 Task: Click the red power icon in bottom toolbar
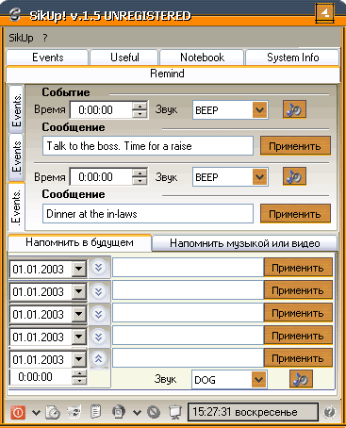coord(18,412)
